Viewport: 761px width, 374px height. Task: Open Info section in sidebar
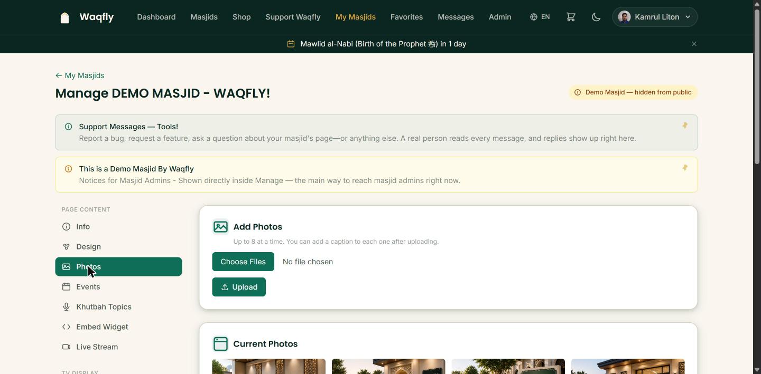(118, 226)
